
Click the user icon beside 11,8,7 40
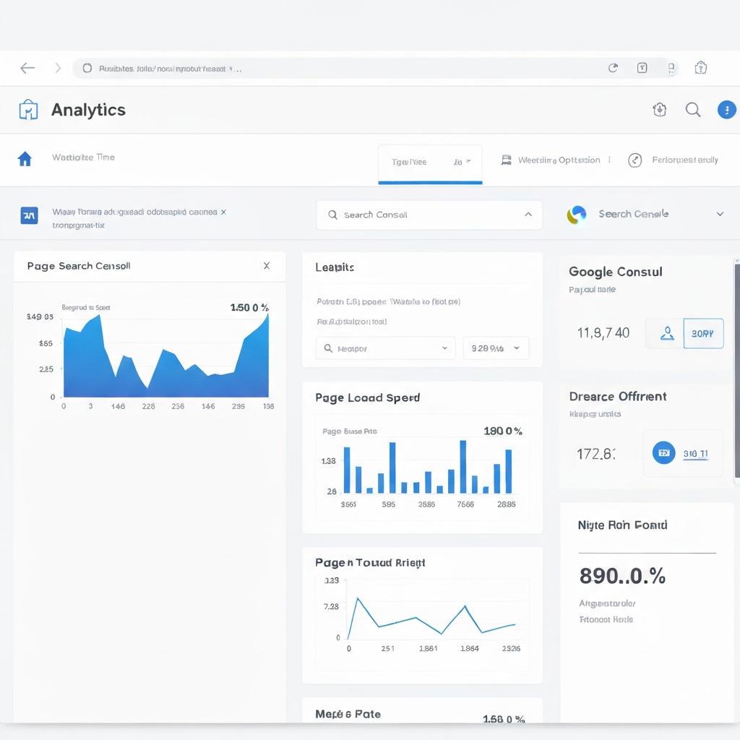click(x=667, y=333)
